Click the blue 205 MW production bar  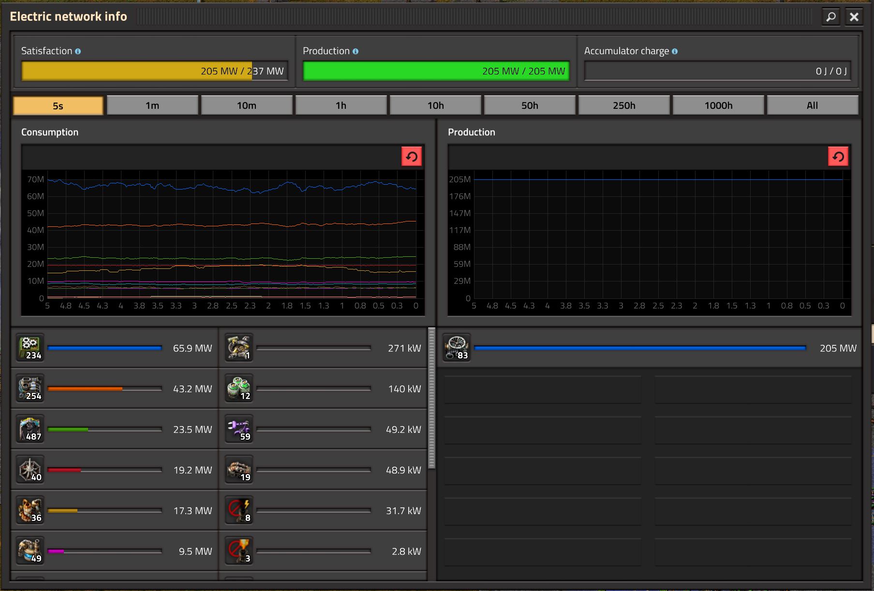tap(640, 348)
